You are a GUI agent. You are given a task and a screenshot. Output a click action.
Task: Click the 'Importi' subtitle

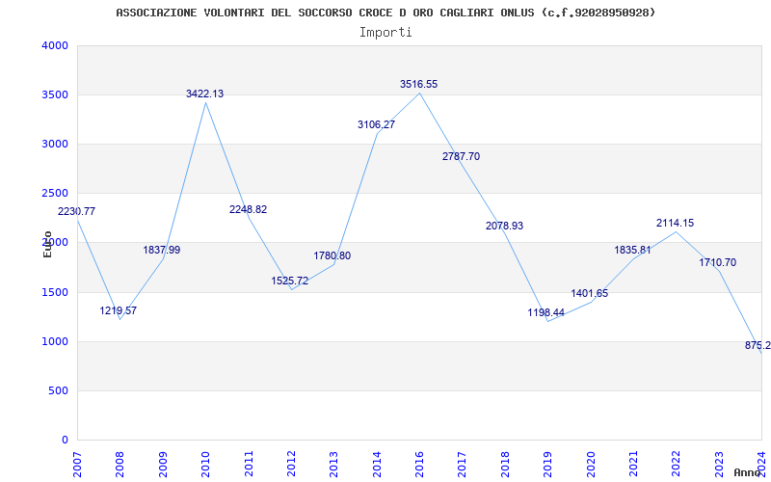tap(385, 33)
